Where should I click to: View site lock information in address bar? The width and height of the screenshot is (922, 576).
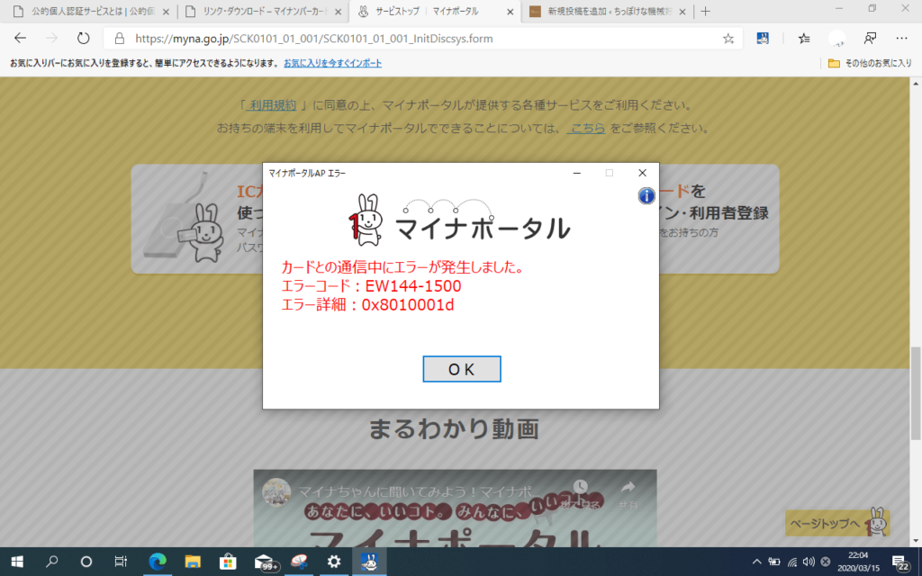click(120, 39)
